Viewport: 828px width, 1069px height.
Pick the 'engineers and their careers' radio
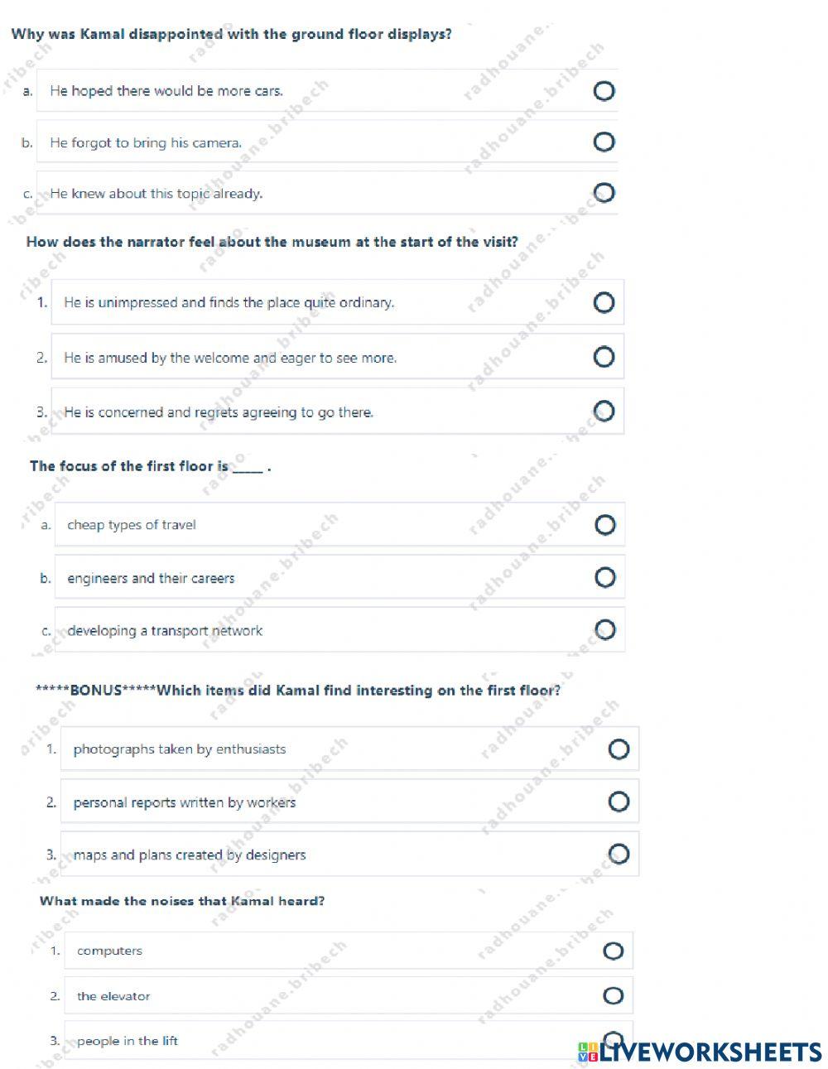click(605, 577)
